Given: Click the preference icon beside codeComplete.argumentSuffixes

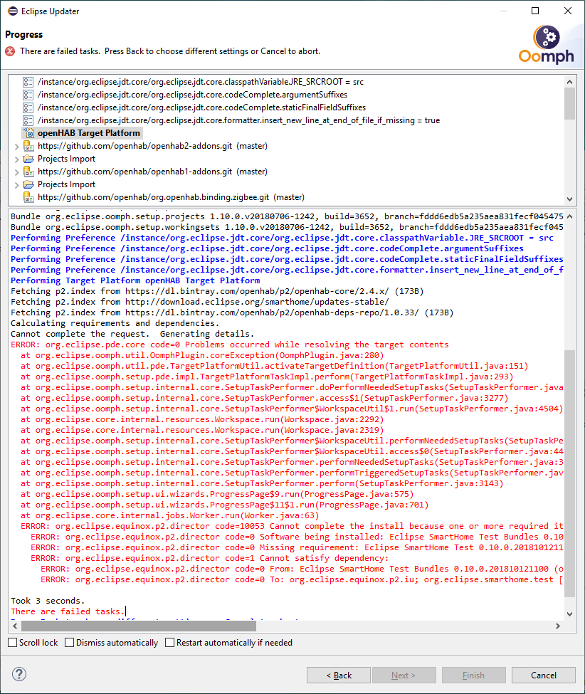Looking at the screenshot, I should (28, 95).
